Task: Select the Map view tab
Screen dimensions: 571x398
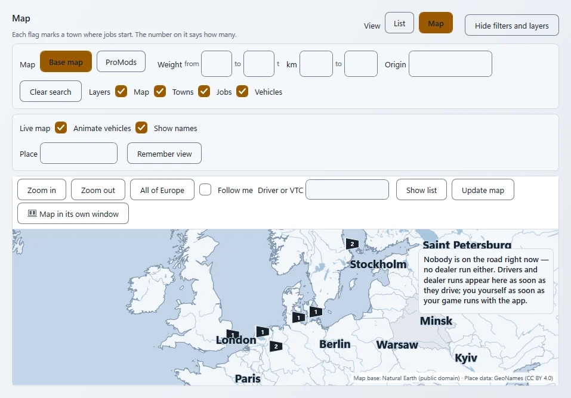Action: pyautogui.click(x=436, y=23)
